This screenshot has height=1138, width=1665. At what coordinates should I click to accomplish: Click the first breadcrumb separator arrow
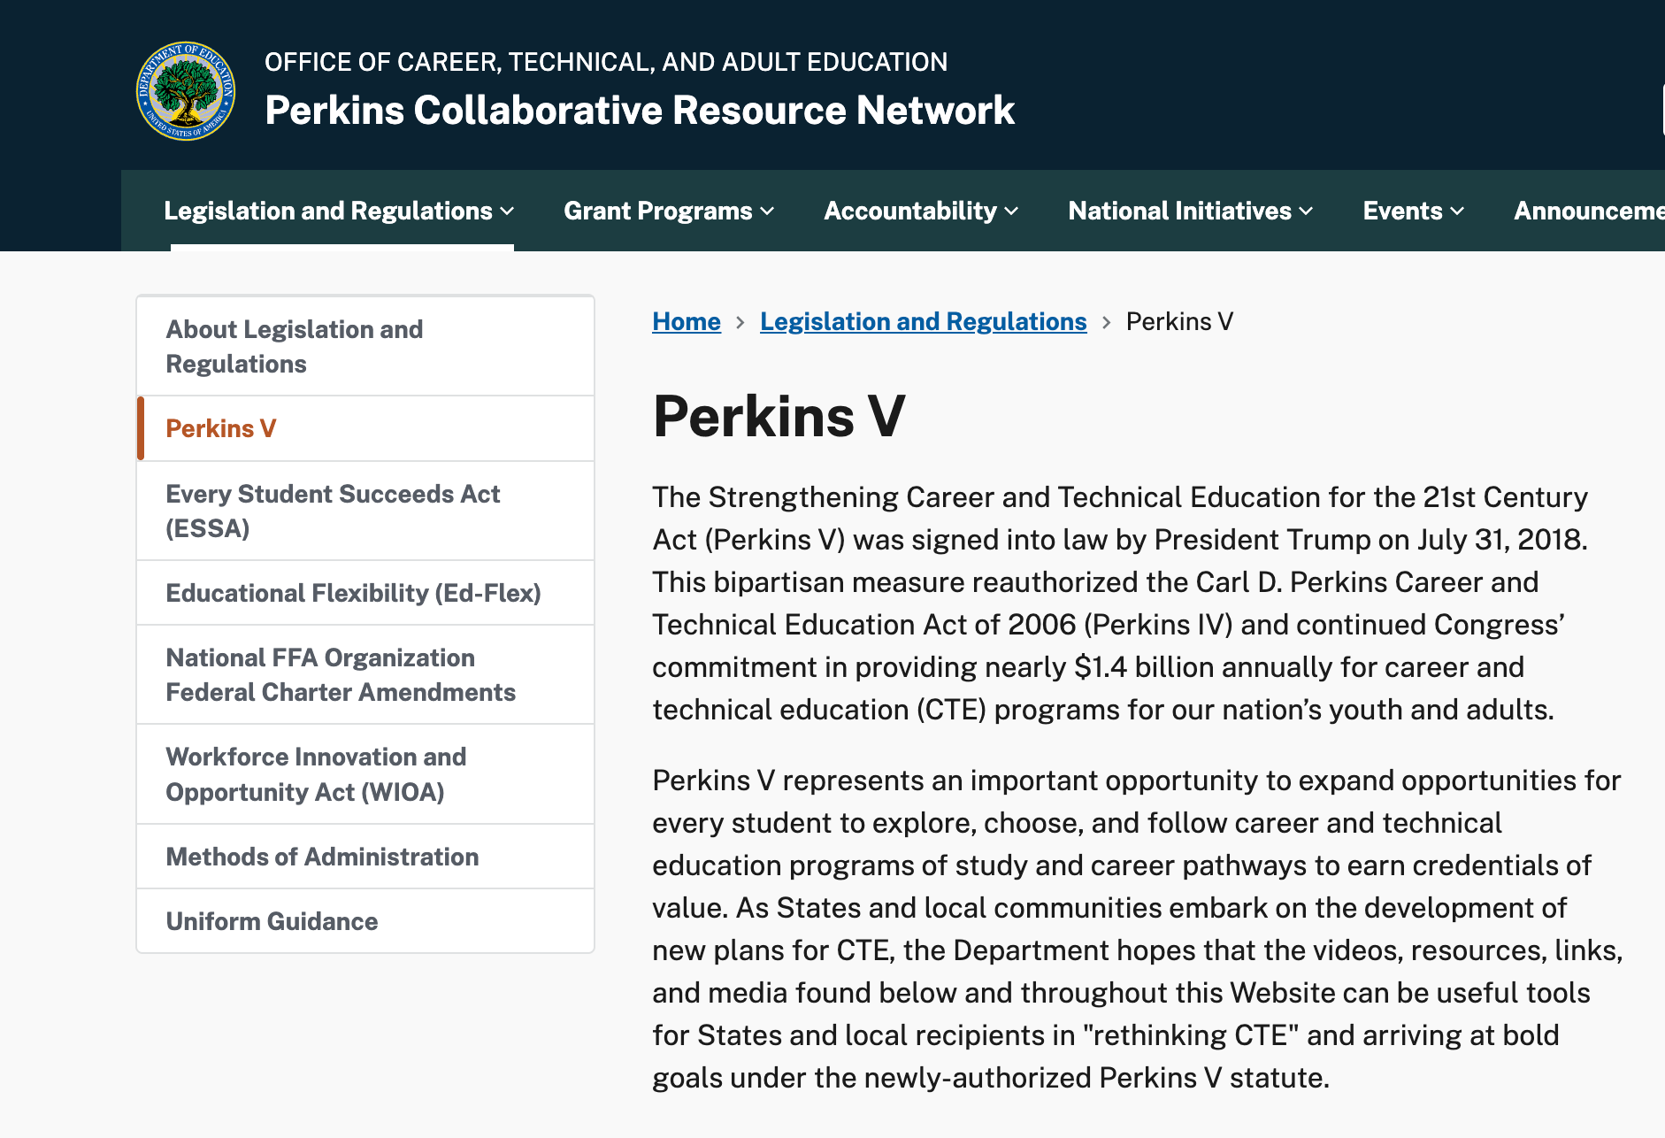point(740,322)
